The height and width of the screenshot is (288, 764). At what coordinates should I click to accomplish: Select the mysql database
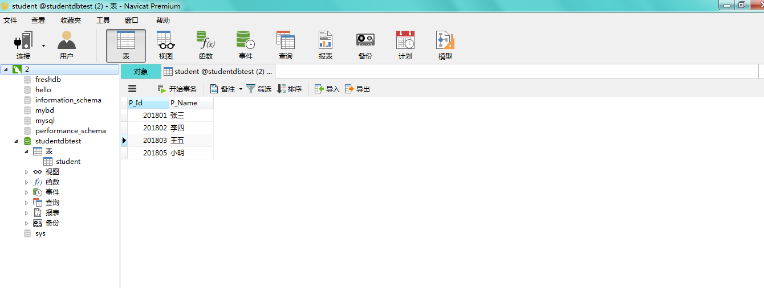click(x=44, y=121)
